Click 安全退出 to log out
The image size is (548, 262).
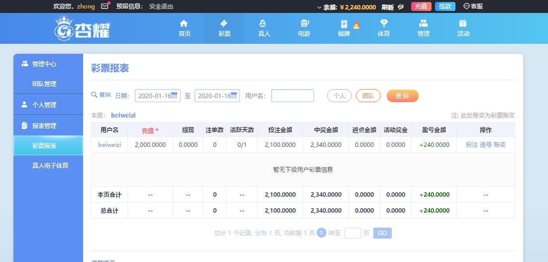161,6
